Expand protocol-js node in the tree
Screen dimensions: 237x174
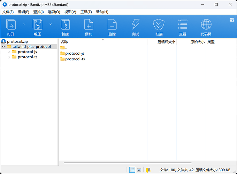pyautogui.click(x=9, y=52)
